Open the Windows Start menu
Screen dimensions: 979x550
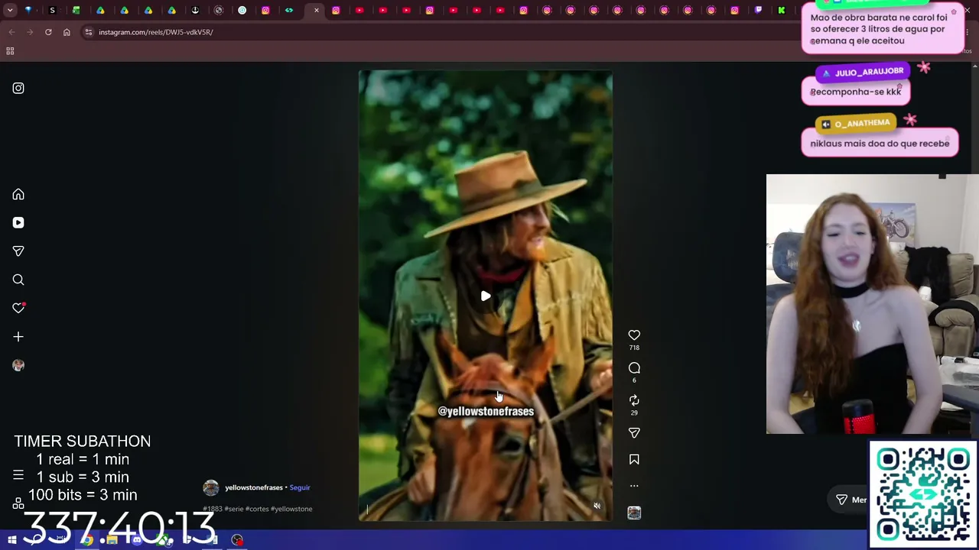(x=11, y=540)
